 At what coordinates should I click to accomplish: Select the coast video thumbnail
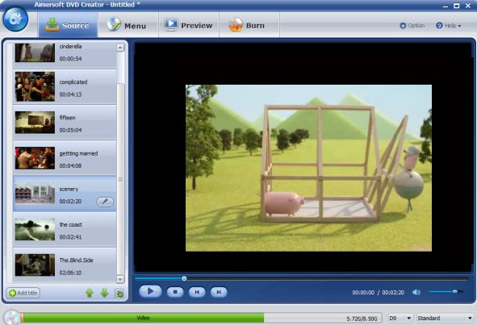(x=35, y=229)
